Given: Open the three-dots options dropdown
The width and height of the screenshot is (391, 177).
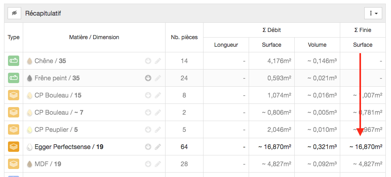Looking at the screenshot, I should (x=373, y=13).
